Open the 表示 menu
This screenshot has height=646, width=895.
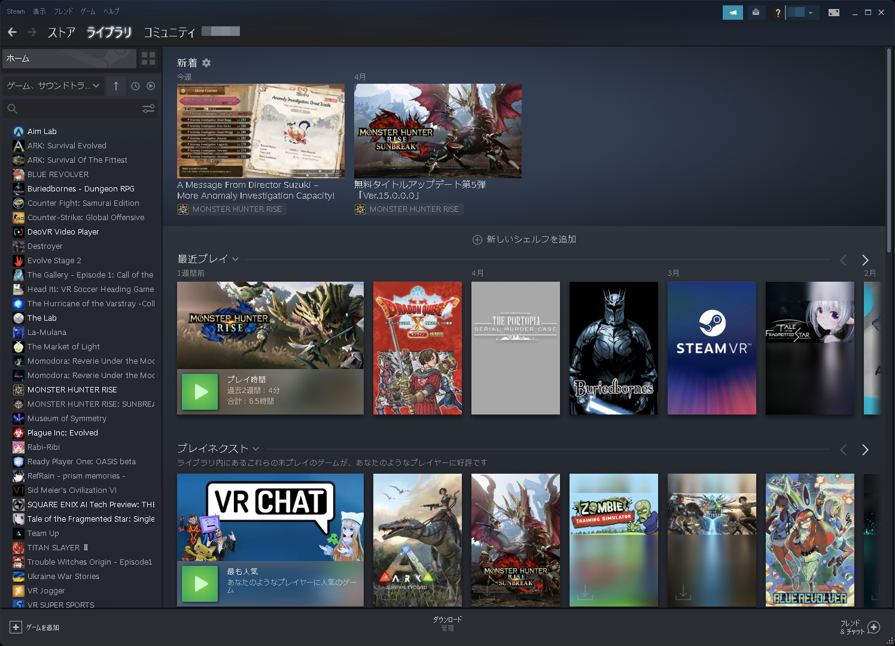39,11
